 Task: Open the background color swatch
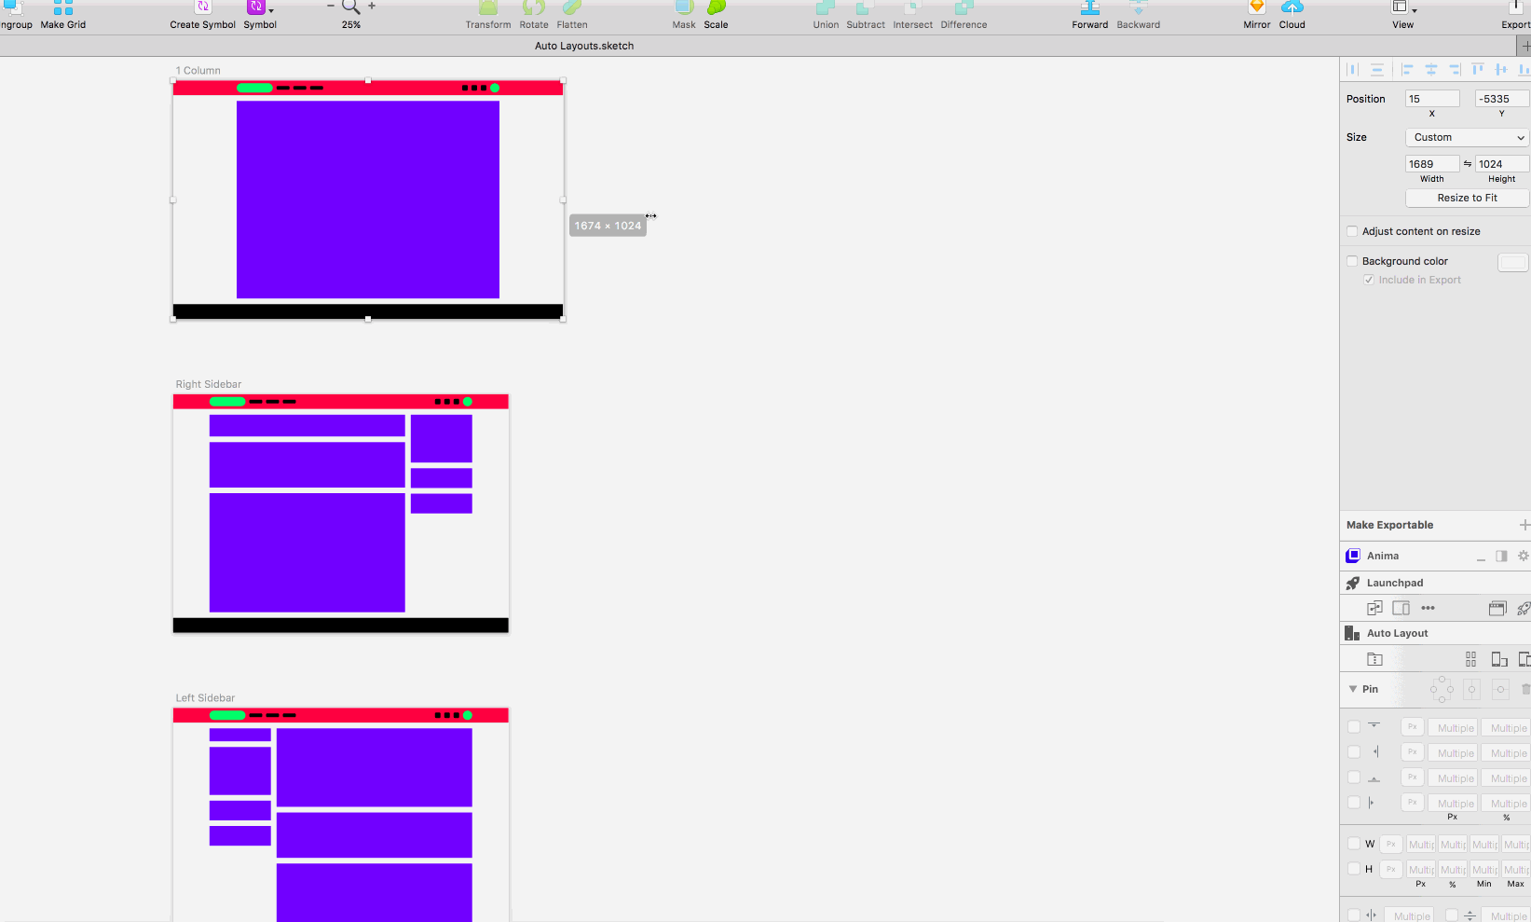[x=1513, y=262]
